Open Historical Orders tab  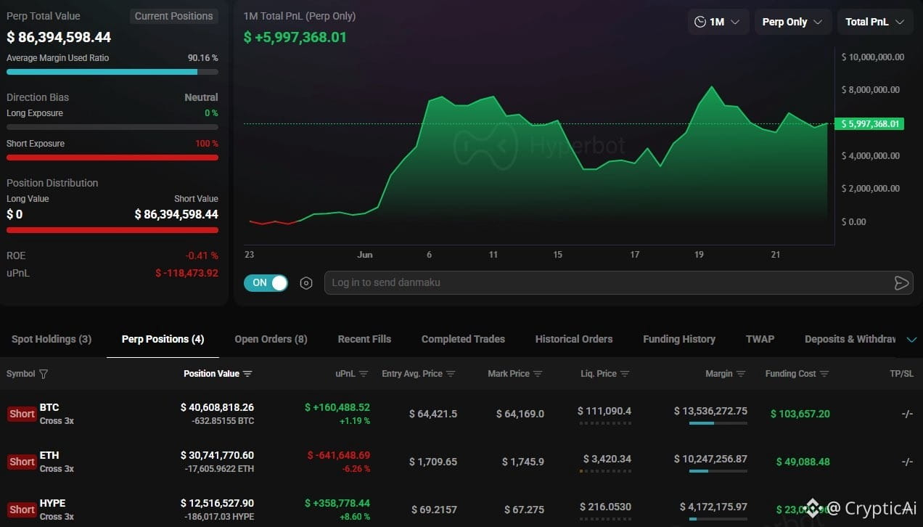[x=574, y=339]
